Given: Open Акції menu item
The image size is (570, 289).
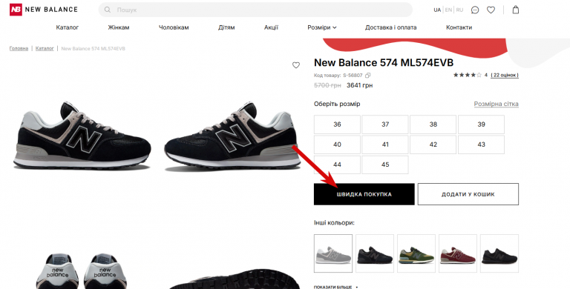Looking at the screenshot, I should coord(271,27).
